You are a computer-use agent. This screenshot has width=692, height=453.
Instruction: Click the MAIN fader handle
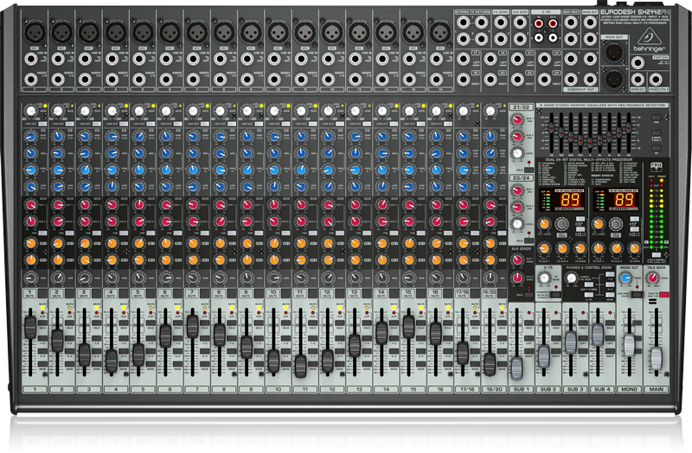coord(656,356)
